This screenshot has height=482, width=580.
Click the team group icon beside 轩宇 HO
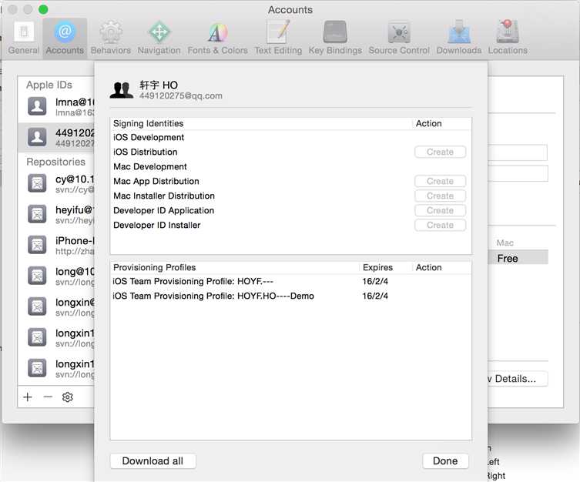(122, 90)
